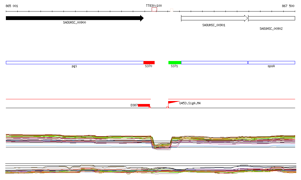Image resolution: width=301 pixels, height=180 pixels.
Task: Click the TT830:100 text label
Action: coord(154,6)
